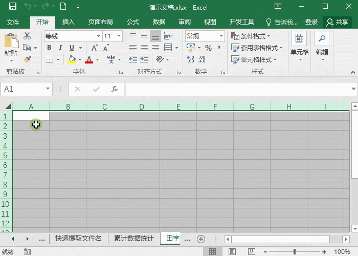358x256 pixels.
Task: Open 套用表格格式 table format menu
Action: coord(257,48)
